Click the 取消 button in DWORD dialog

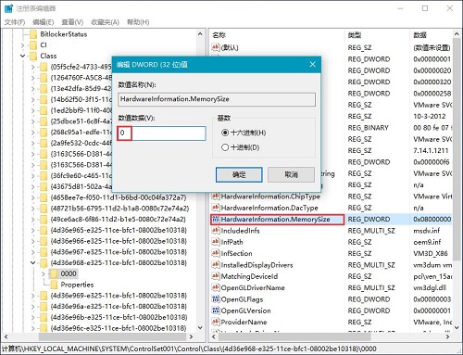pyautogui.click(x=291, y=175)
